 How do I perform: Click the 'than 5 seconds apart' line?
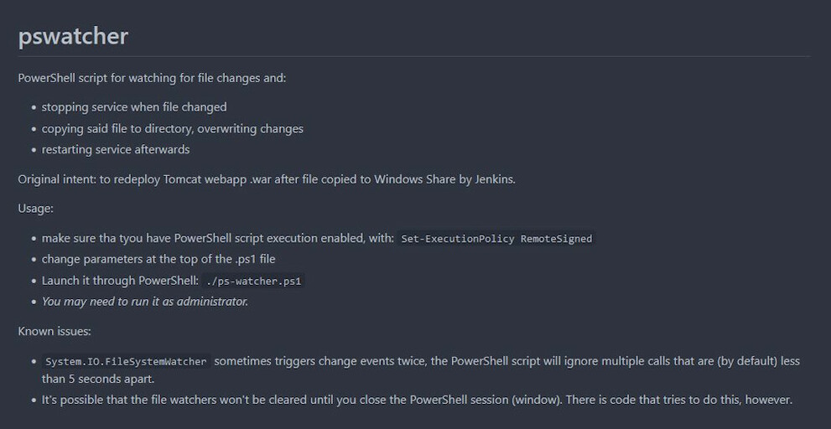(x=98, y=380)
